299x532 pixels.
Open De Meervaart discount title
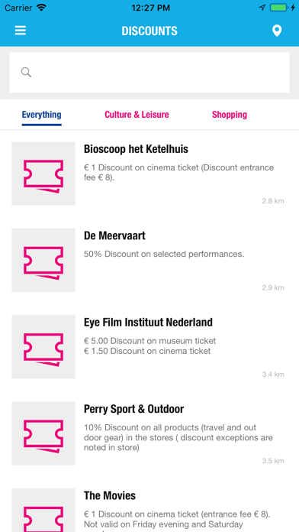[x=114, y=235]
